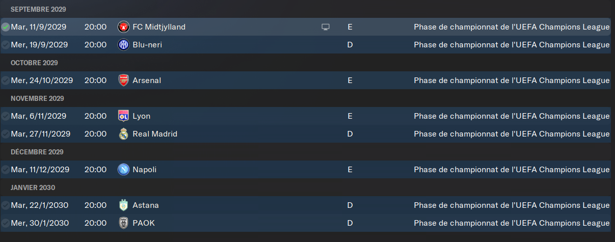
Task: Click the Astana club crest
Action: tap(123, 205)
